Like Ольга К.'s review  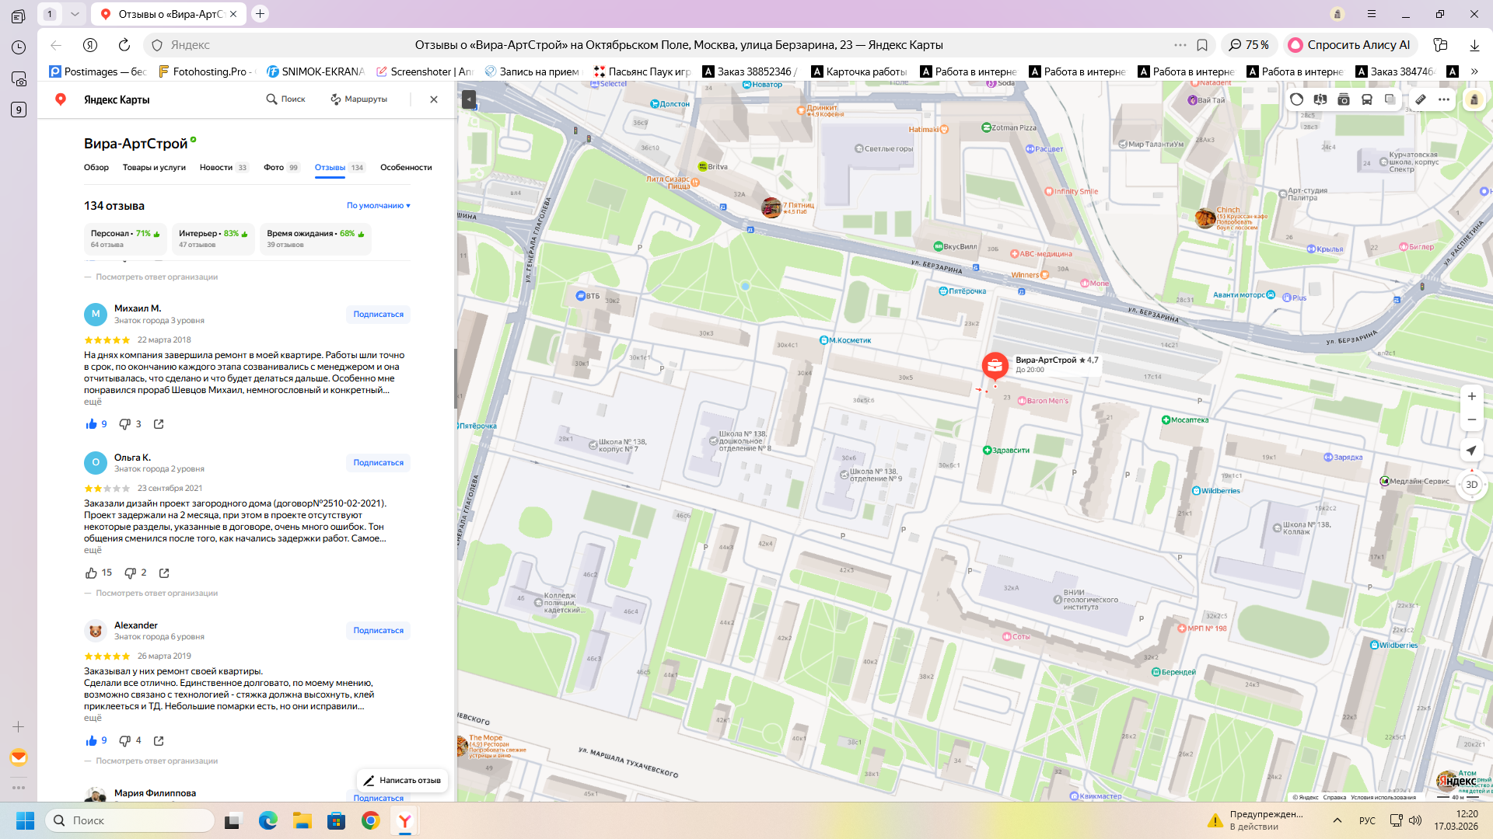[92, 573]
